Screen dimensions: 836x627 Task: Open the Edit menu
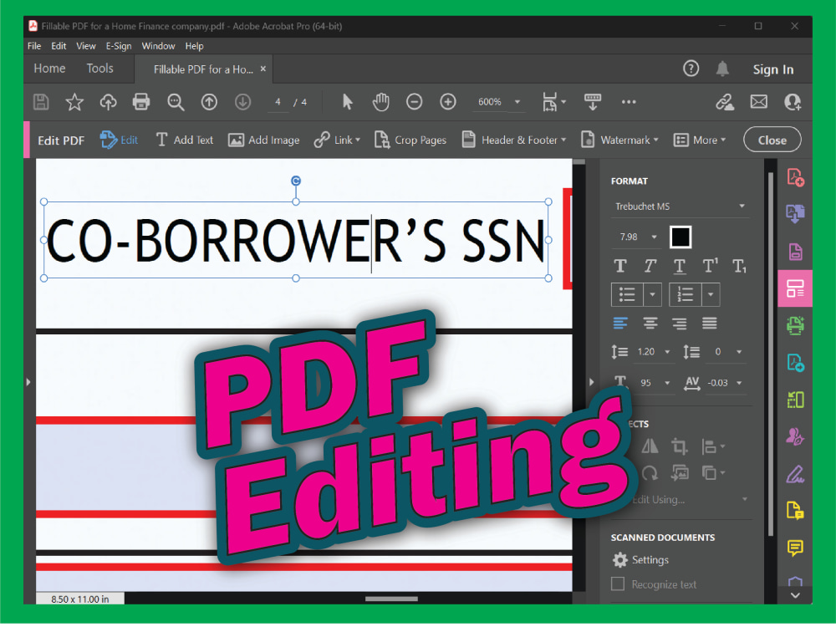pyautogui.click(x=59, y=46)
